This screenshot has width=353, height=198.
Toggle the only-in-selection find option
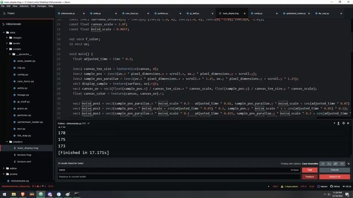tap(335, 164)
